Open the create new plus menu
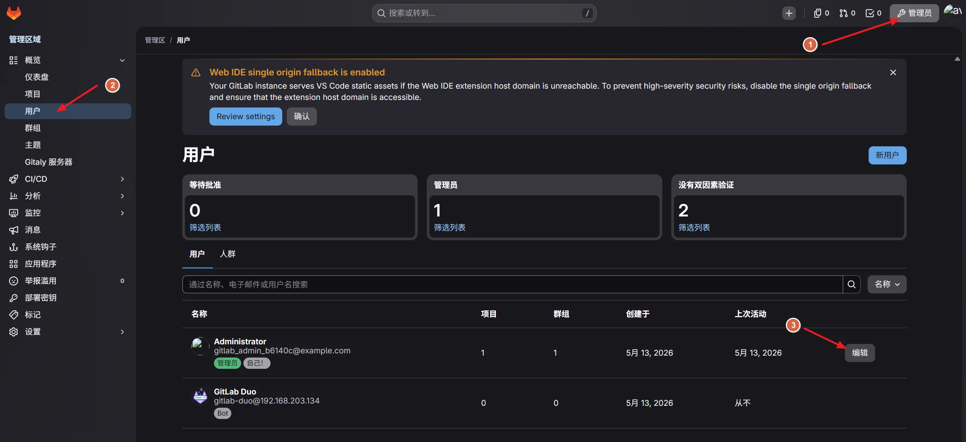 (x=789, y=13)
